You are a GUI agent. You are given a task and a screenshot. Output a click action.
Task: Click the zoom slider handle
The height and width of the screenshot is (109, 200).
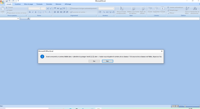pyautogui.click(x=185, y=106)
